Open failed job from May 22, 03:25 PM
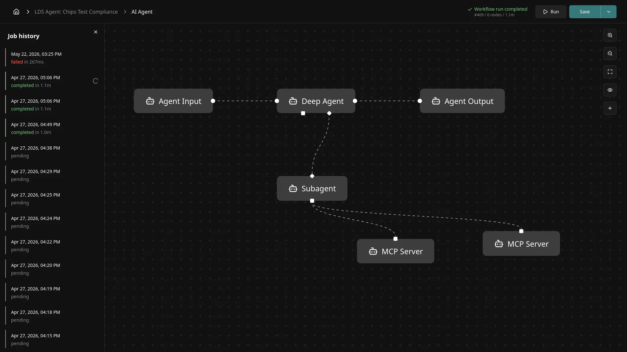 tap(52, 58)
